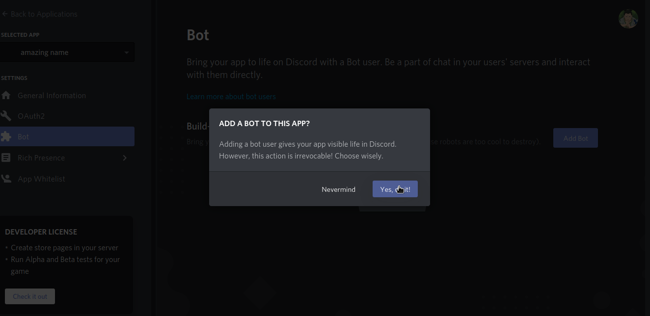The height and width of the screenshot is (316, 650).
Task: Click the SELECTED APP label
Action: click(20, 35)
